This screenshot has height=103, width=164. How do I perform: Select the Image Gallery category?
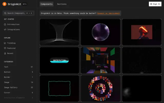(18, 88)
